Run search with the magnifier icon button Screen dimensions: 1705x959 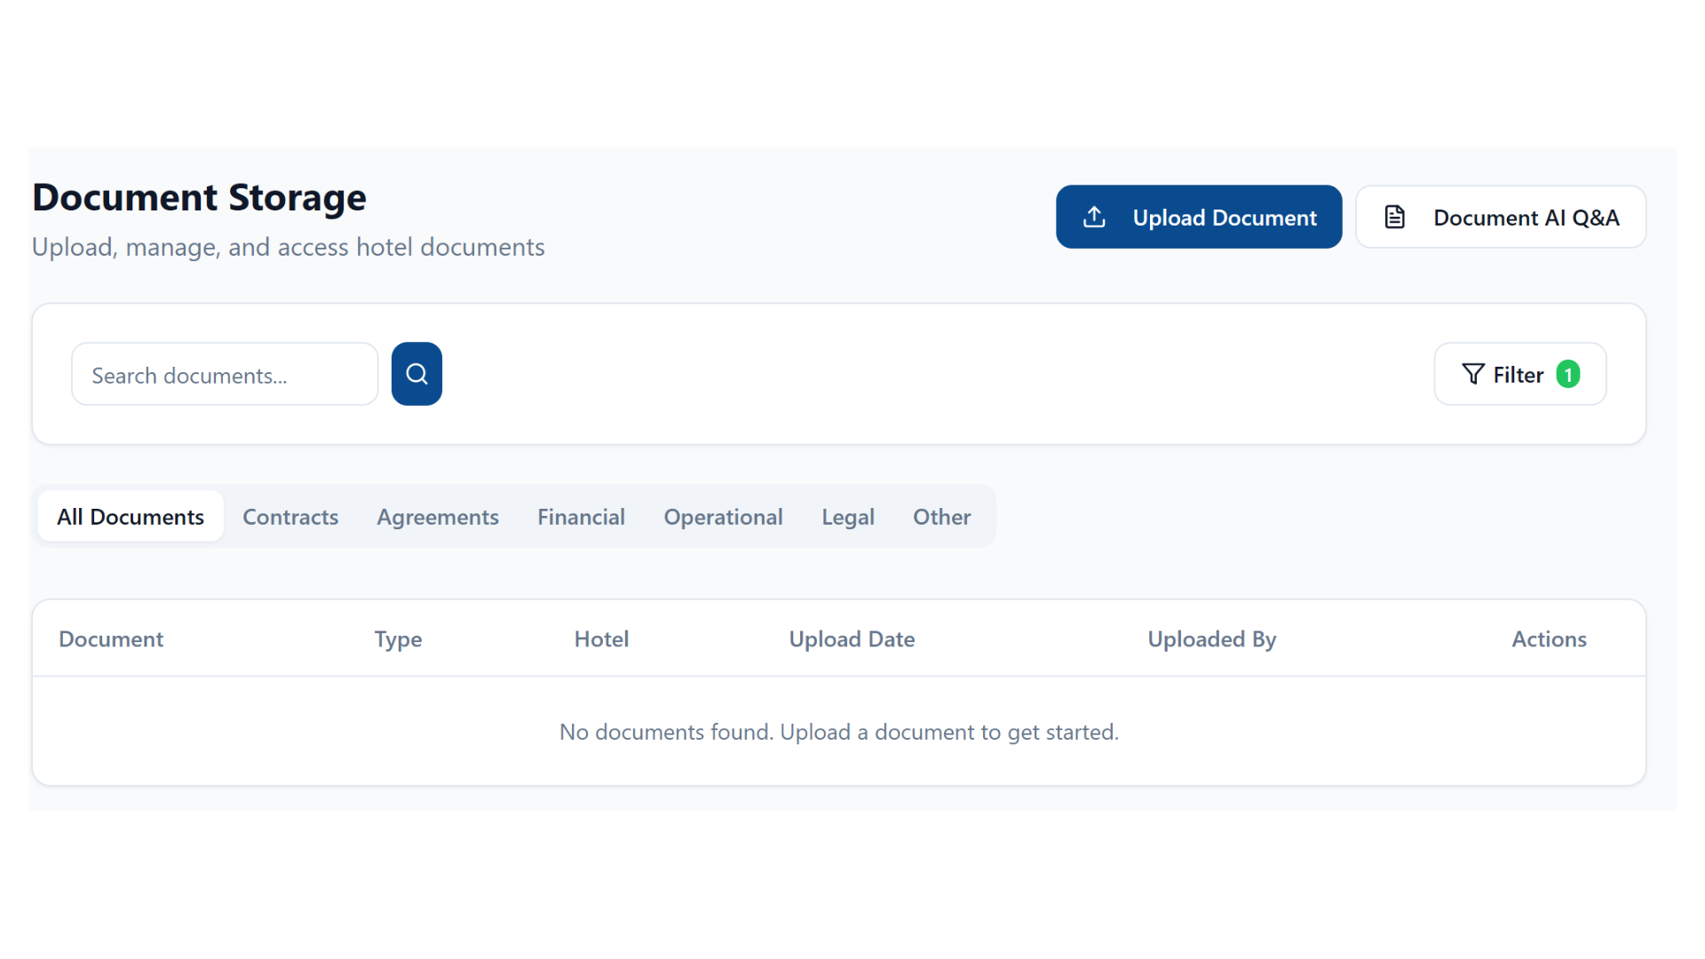click(x=416, y=374)
